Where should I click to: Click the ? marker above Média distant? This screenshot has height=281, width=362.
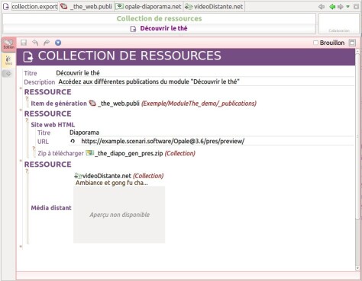(27, 171)
